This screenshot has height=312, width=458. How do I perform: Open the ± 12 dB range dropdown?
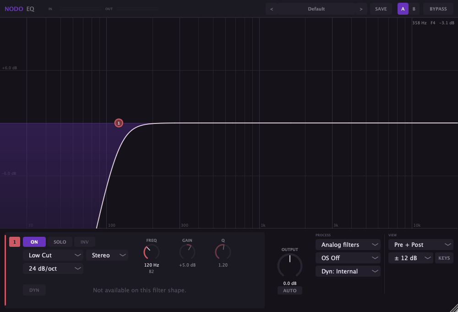(x=411, y=258)
